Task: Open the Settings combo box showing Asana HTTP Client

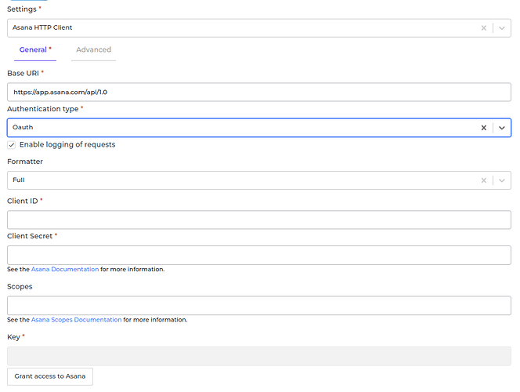Action: pos(259,28)
